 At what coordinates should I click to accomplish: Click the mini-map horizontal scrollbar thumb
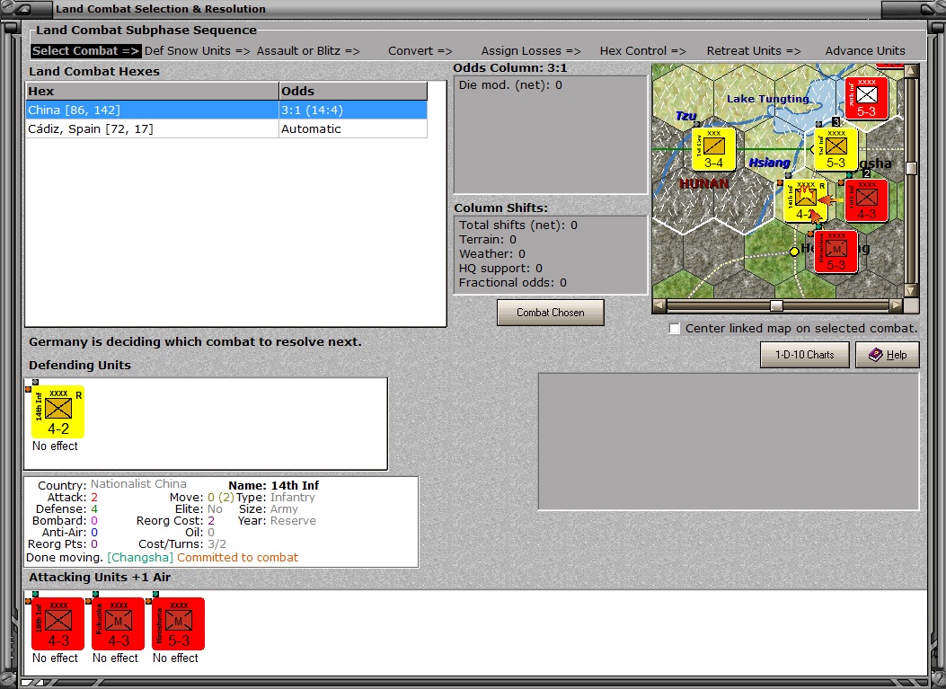776,305
